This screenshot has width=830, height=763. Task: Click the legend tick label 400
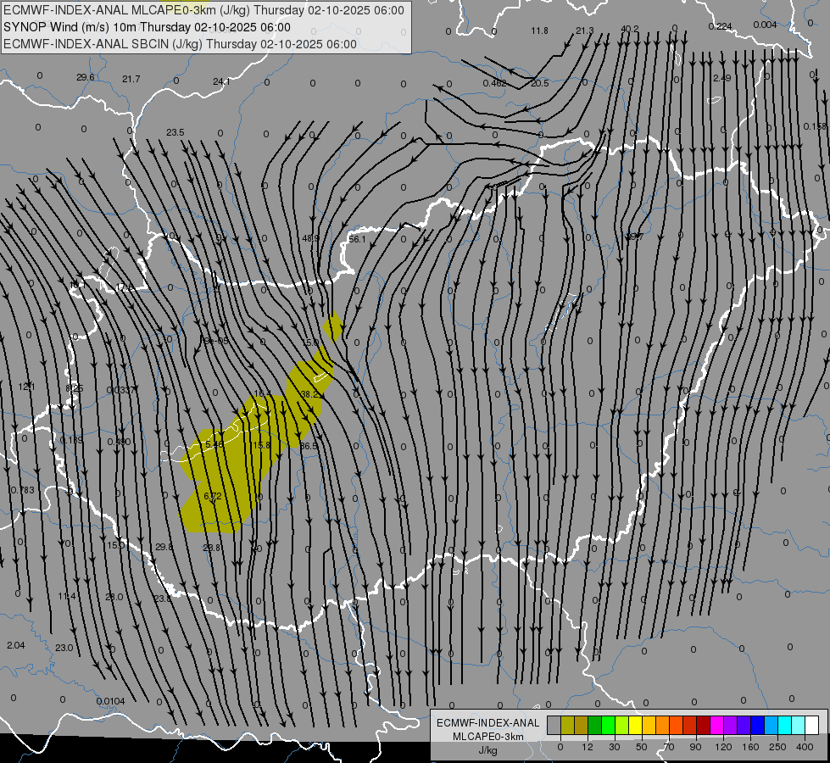pyautogui.click(x=805, y=747)
